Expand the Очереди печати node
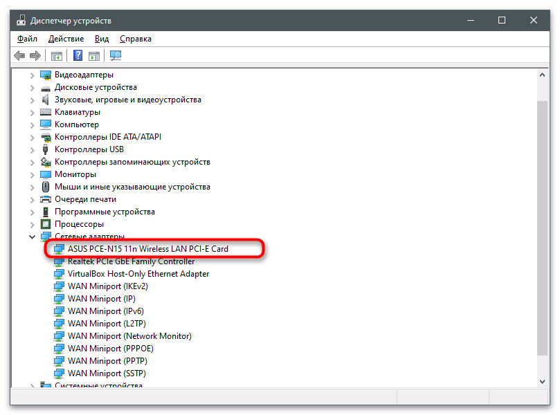 (x=32, y=200)
